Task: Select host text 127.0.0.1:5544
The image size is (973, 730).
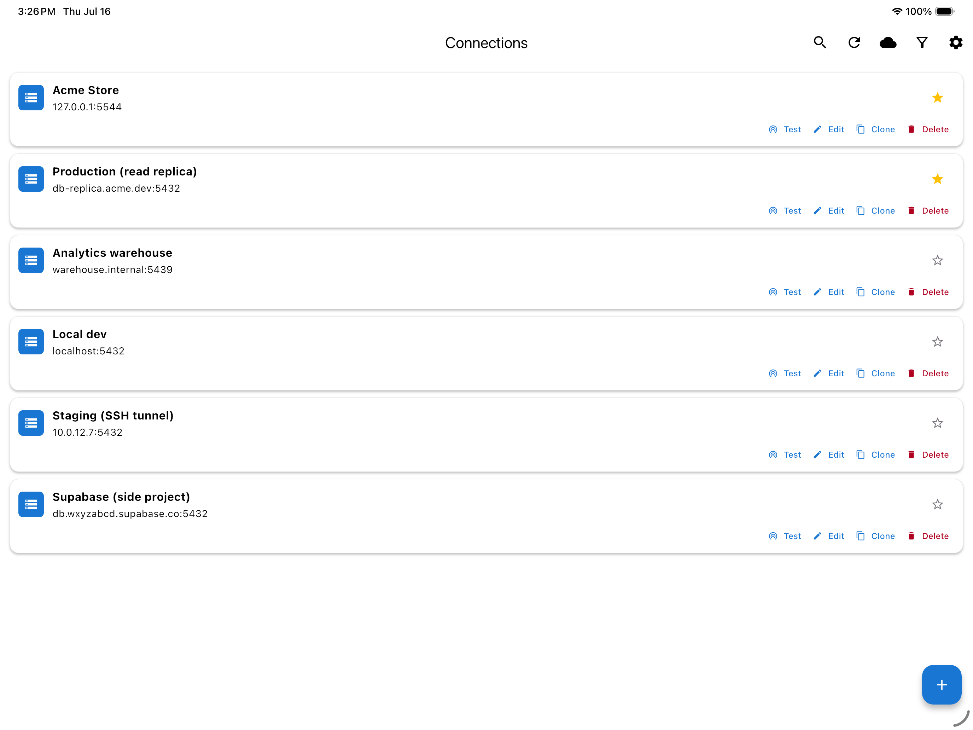Action: 87,107
